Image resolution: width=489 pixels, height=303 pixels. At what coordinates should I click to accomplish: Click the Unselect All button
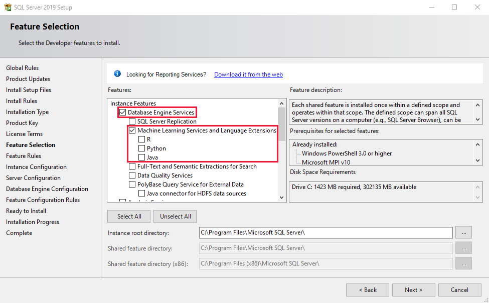[x=175, y=216]
